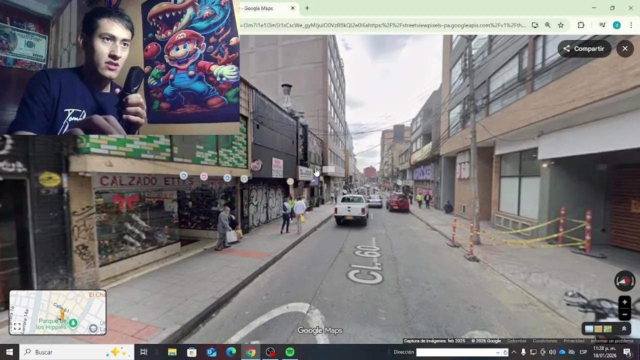Zoom in with the plus button
The height and width of the screenshot is (360, 640).
pyautogui.click(x=624, y=302)
